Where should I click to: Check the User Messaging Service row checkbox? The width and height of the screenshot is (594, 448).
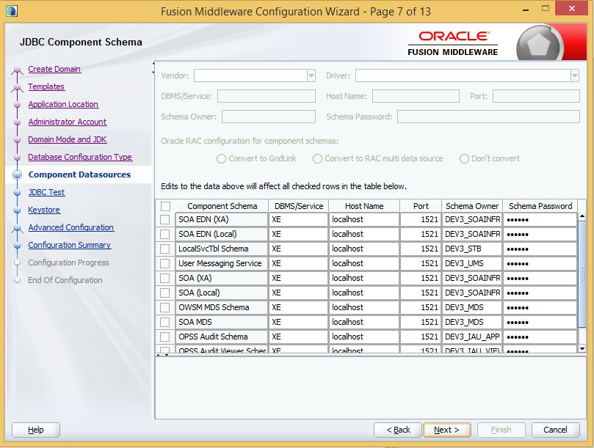[164, 263]
